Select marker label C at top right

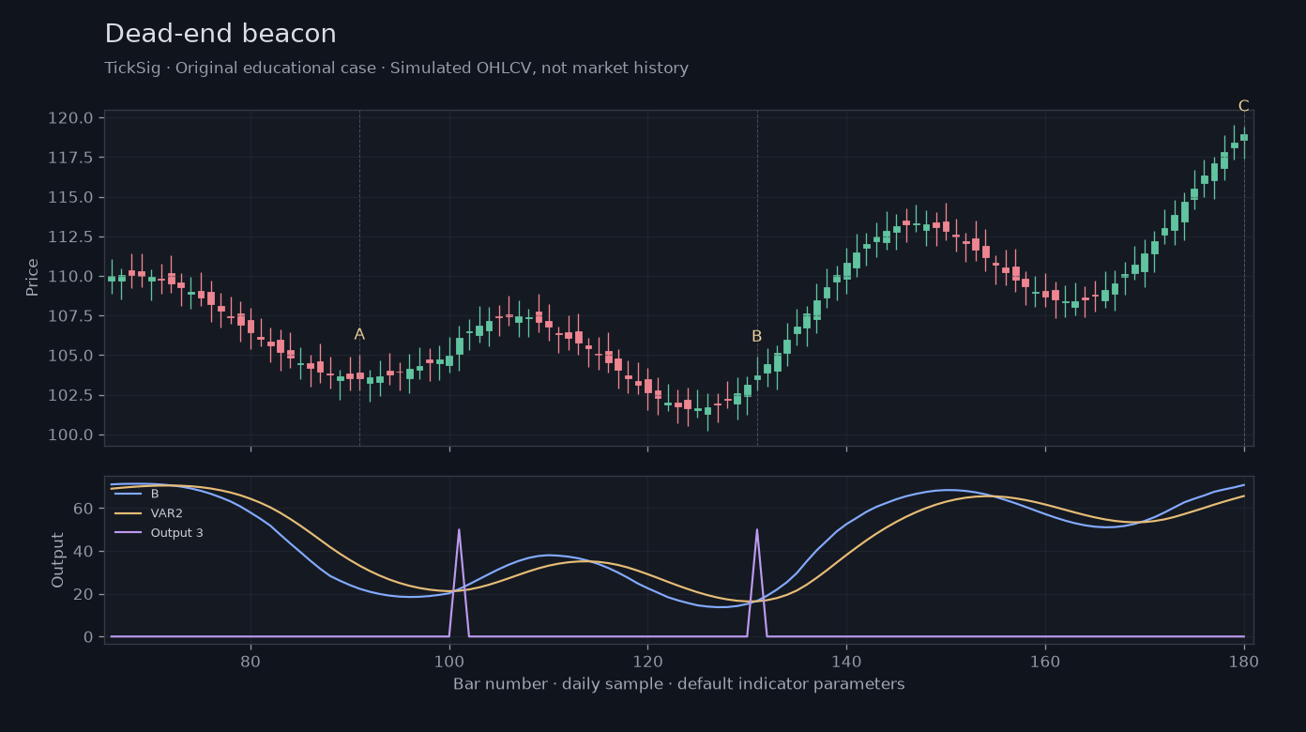pos(1243,106)
